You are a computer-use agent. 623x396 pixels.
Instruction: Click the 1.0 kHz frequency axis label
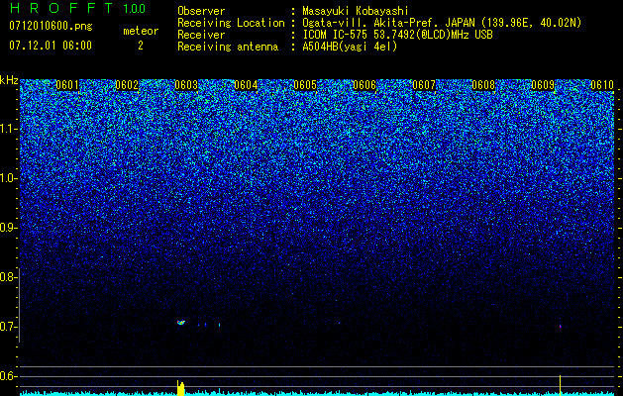click(7, 178)
